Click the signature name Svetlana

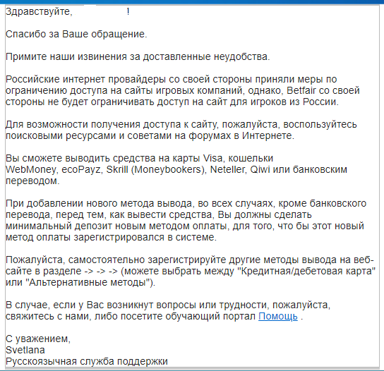[x=25, y=350]
